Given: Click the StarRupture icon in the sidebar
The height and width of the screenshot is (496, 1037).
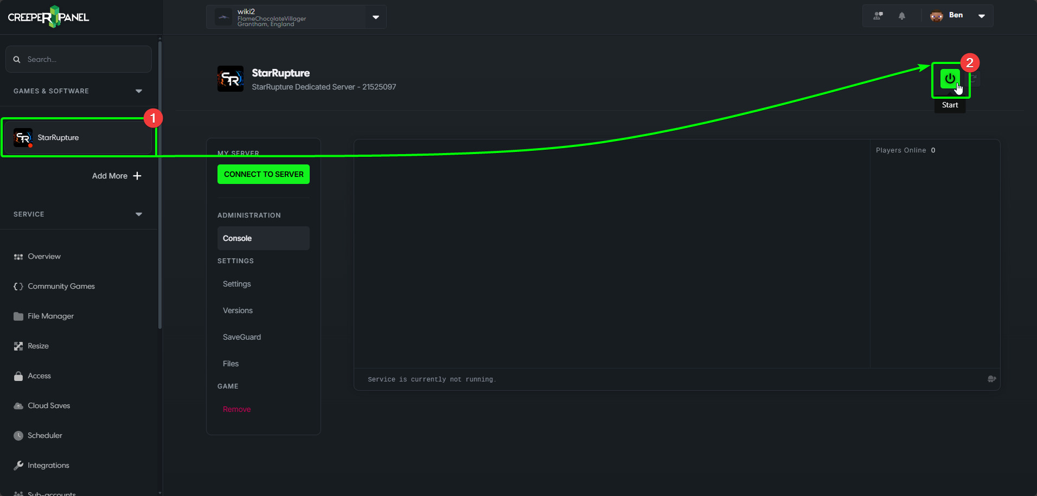Looking at the screenshot, I should point(23,138).
